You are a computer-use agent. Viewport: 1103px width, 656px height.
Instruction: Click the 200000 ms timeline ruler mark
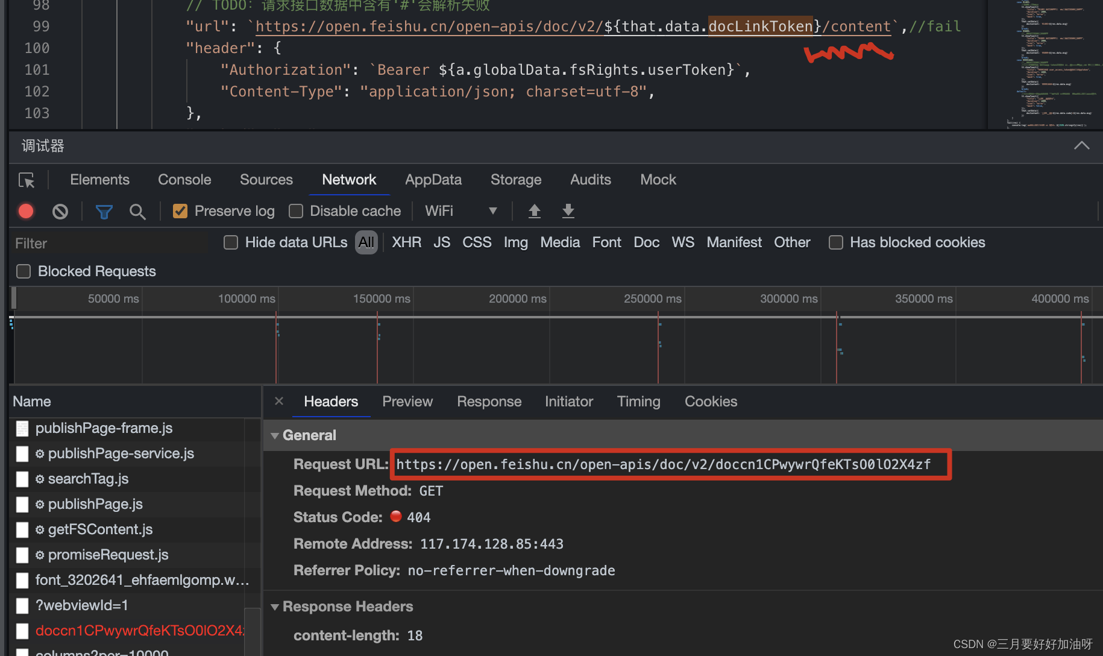(x=518, y=298)
